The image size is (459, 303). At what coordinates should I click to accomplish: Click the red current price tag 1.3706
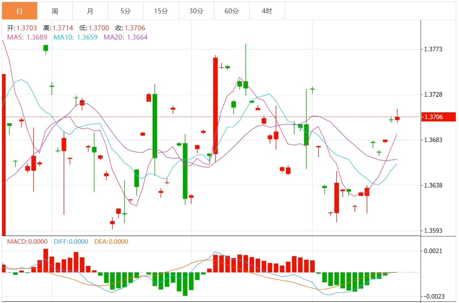tap(438, 117)
